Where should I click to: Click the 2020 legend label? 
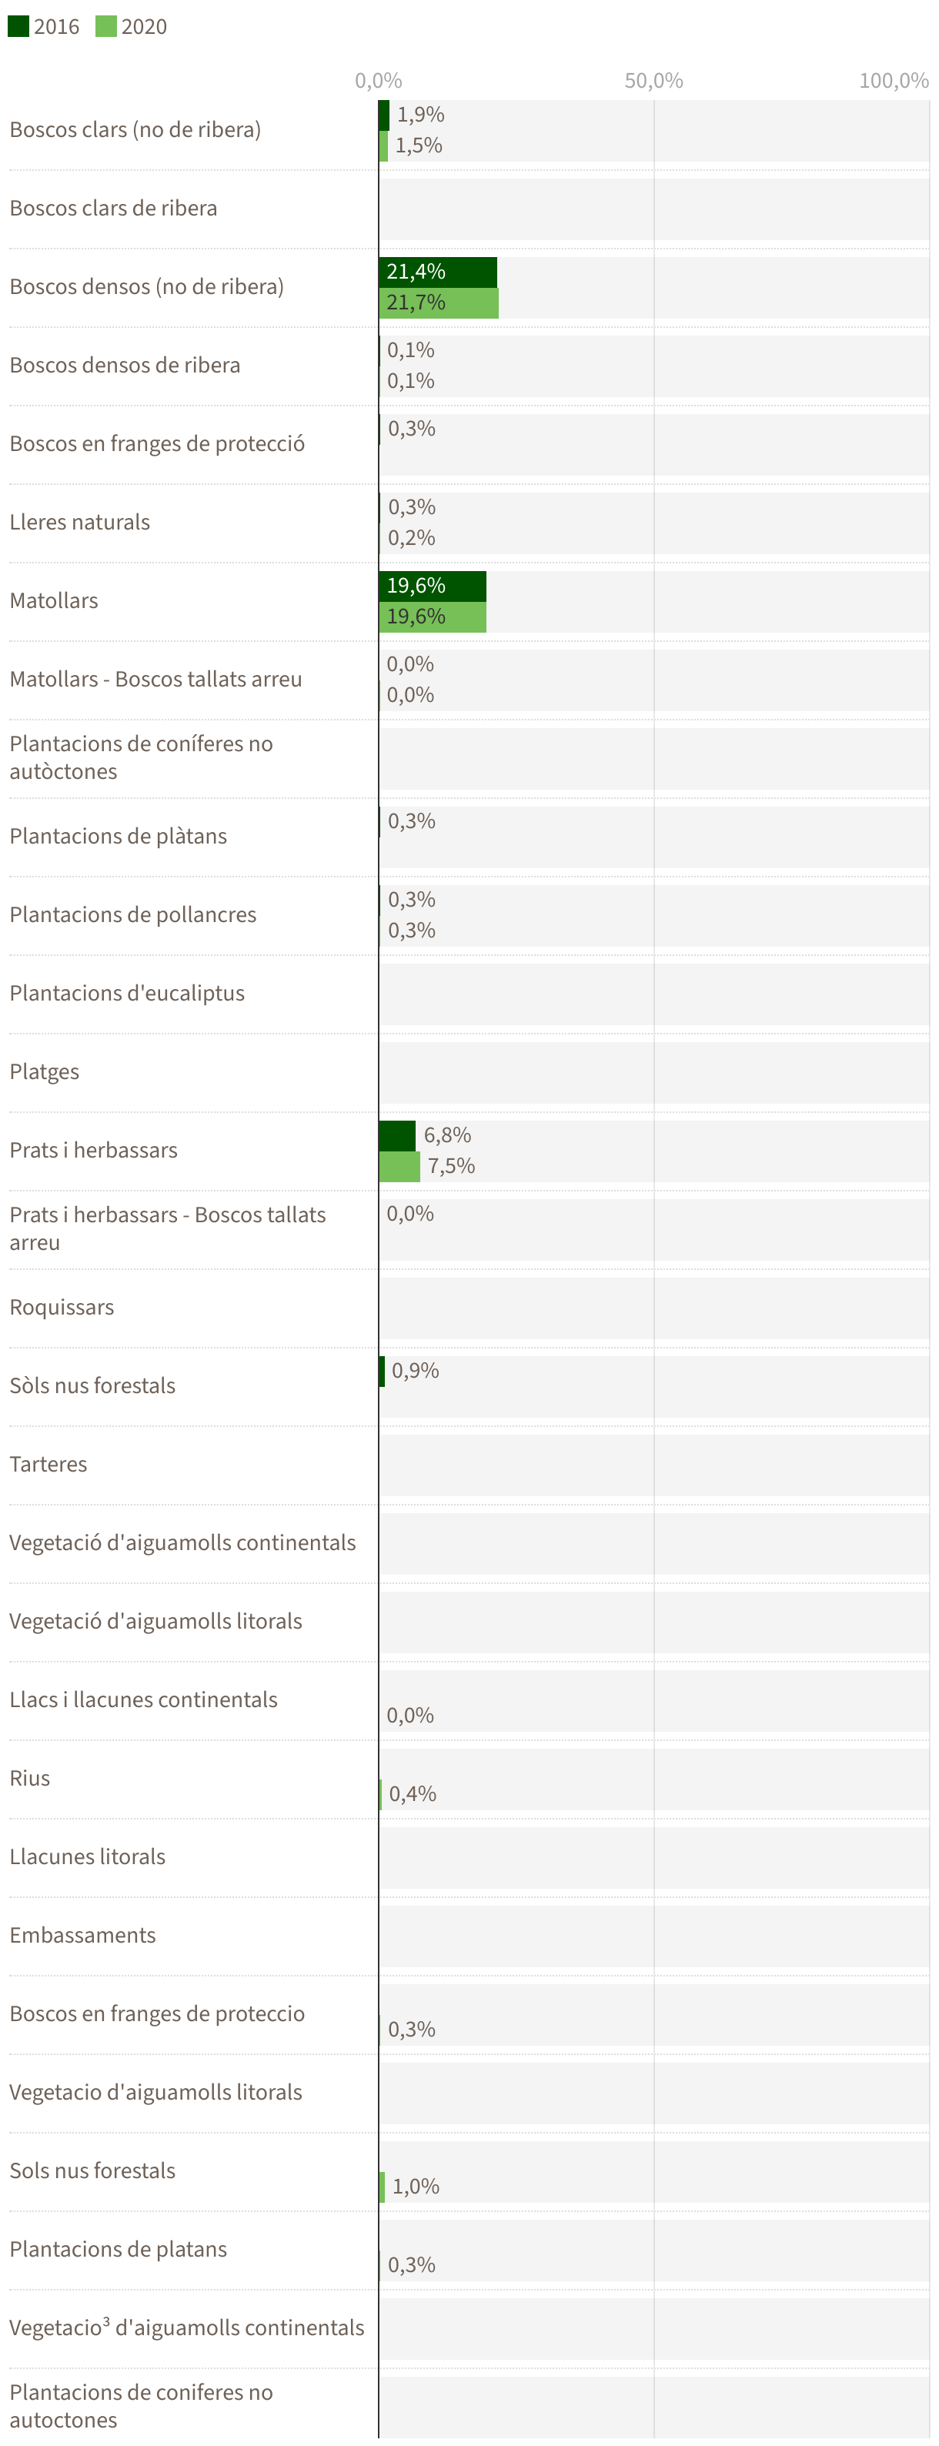click(x=143, y=27)
